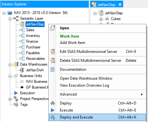
Task: Click the Inventory semantic model icon
Action: click(x=22, y=36)
